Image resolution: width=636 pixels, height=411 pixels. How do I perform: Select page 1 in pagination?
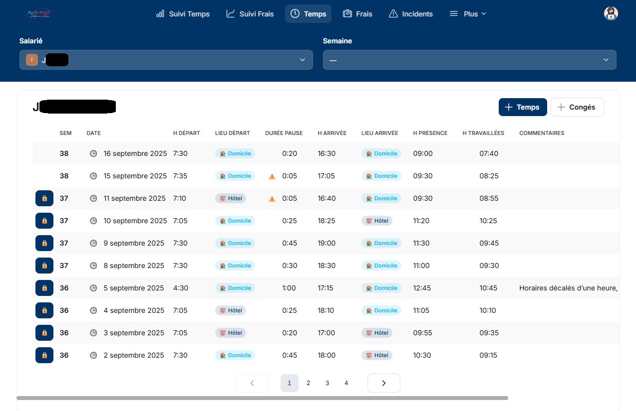pyautogui.click(x=290, y=383)
